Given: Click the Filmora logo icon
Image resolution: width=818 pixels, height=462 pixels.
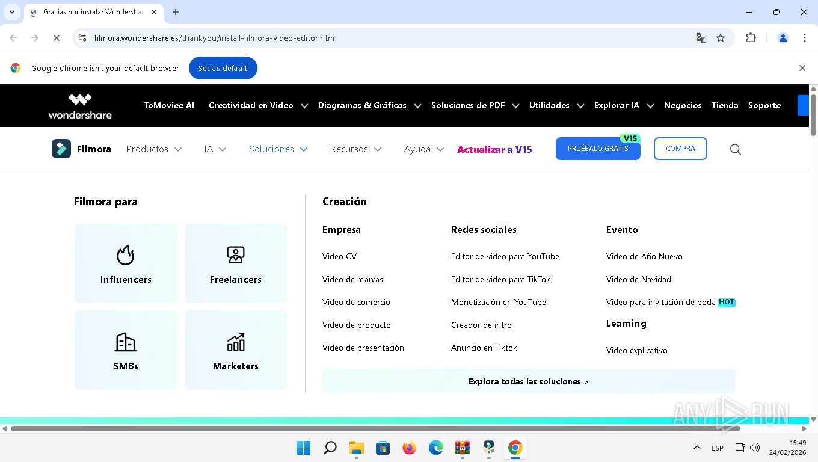Looking at the screenshot, I should 61,149.
